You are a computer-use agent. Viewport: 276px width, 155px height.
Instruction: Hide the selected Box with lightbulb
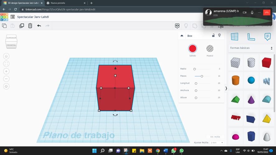pyautogui.click(x=219, y=35)
